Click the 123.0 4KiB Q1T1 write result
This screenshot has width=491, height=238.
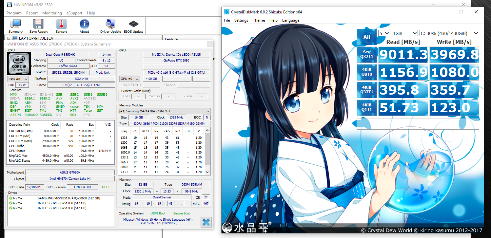click(454, 108)
